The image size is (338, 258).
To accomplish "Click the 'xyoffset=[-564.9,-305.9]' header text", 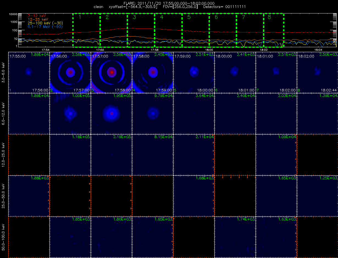I will pyautogui.click(x=133, y=7).
